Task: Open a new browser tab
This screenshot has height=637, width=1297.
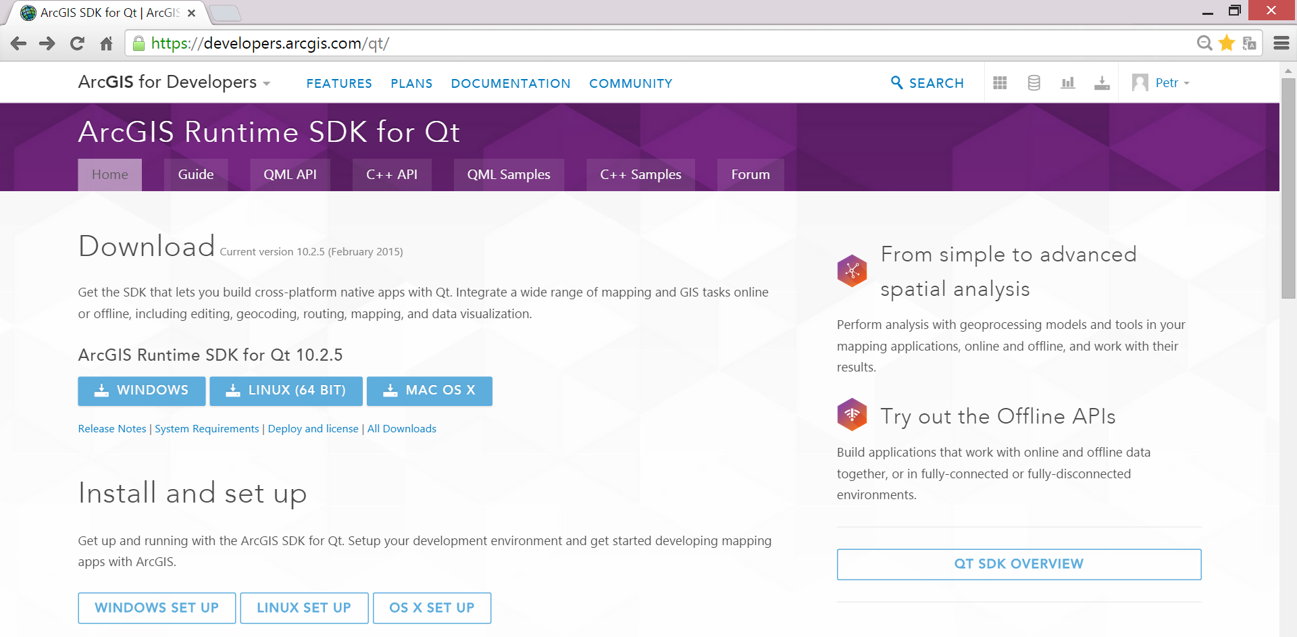Action: pyautogui.click(x=225, y=13)
